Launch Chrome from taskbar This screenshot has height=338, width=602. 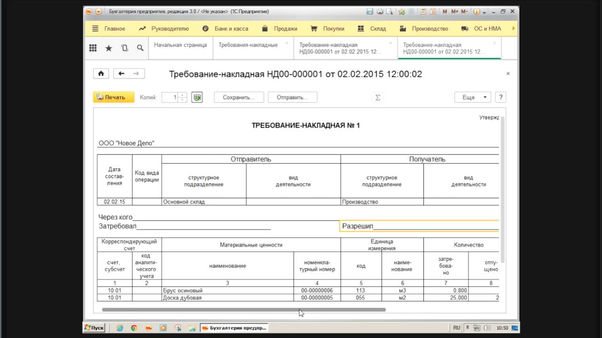click(x=134, y=328)
